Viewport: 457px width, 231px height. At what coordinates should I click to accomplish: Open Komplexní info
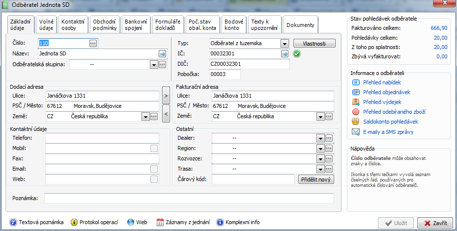(x=238, y=222)
